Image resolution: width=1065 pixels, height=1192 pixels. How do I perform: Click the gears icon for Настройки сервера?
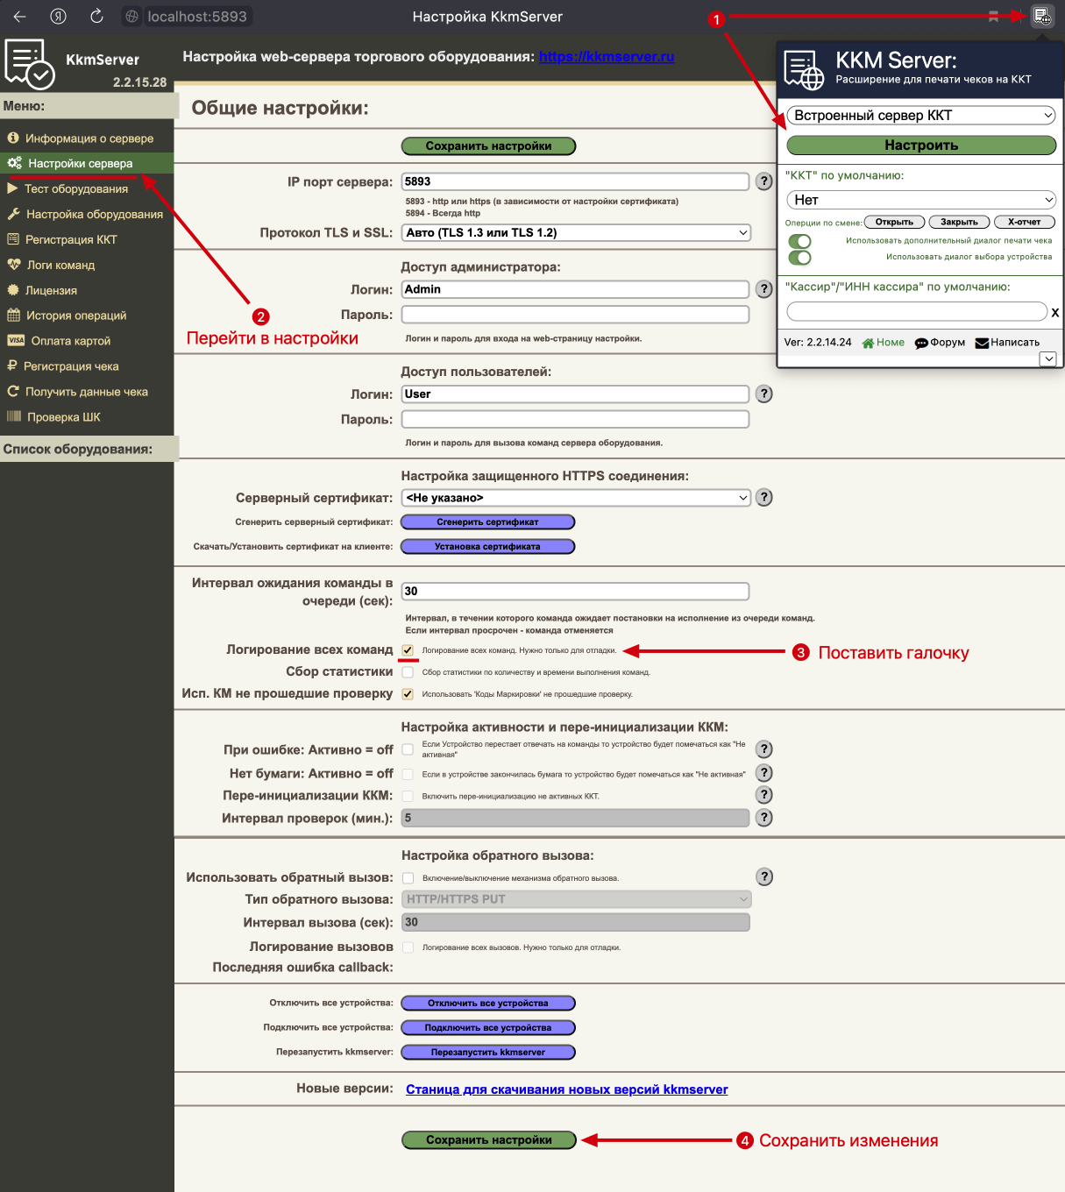click(x=15, y=163)
